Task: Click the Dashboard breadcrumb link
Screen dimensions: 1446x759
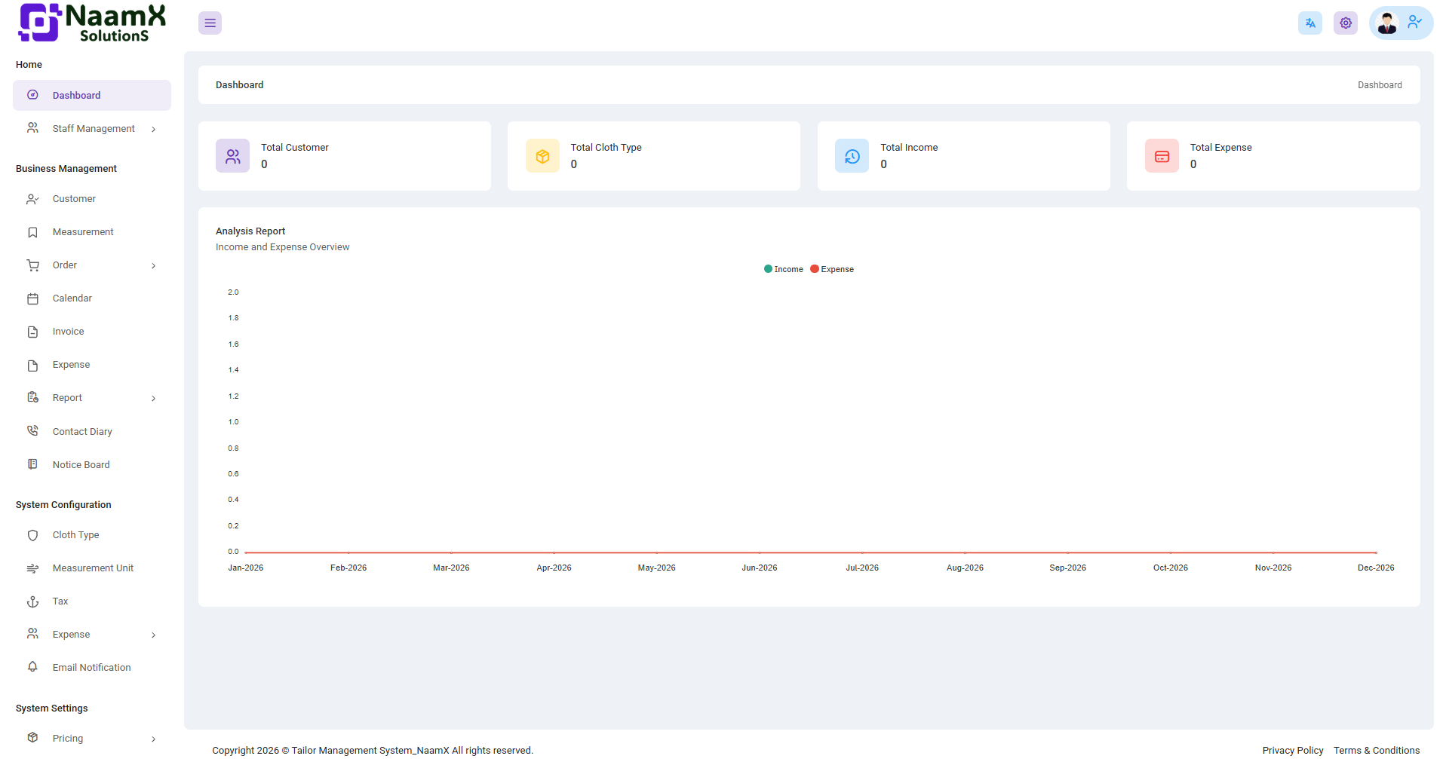Action: click(1380, 85)
